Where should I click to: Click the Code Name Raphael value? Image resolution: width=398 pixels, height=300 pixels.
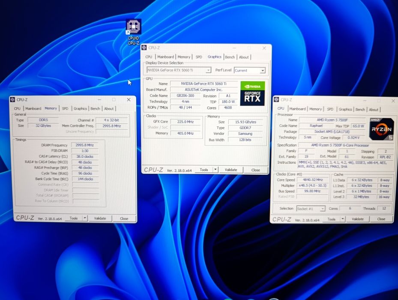[316, 126]
